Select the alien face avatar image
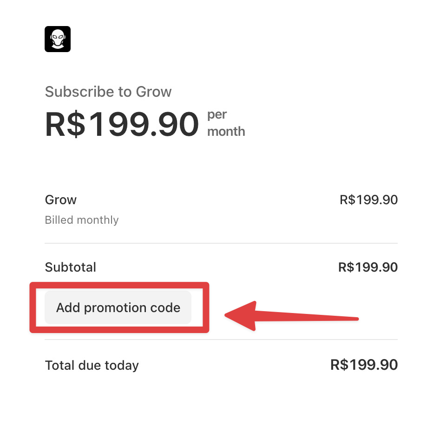Image resolution: width=447 pixels, height=440 pixels. click(57, 39)
